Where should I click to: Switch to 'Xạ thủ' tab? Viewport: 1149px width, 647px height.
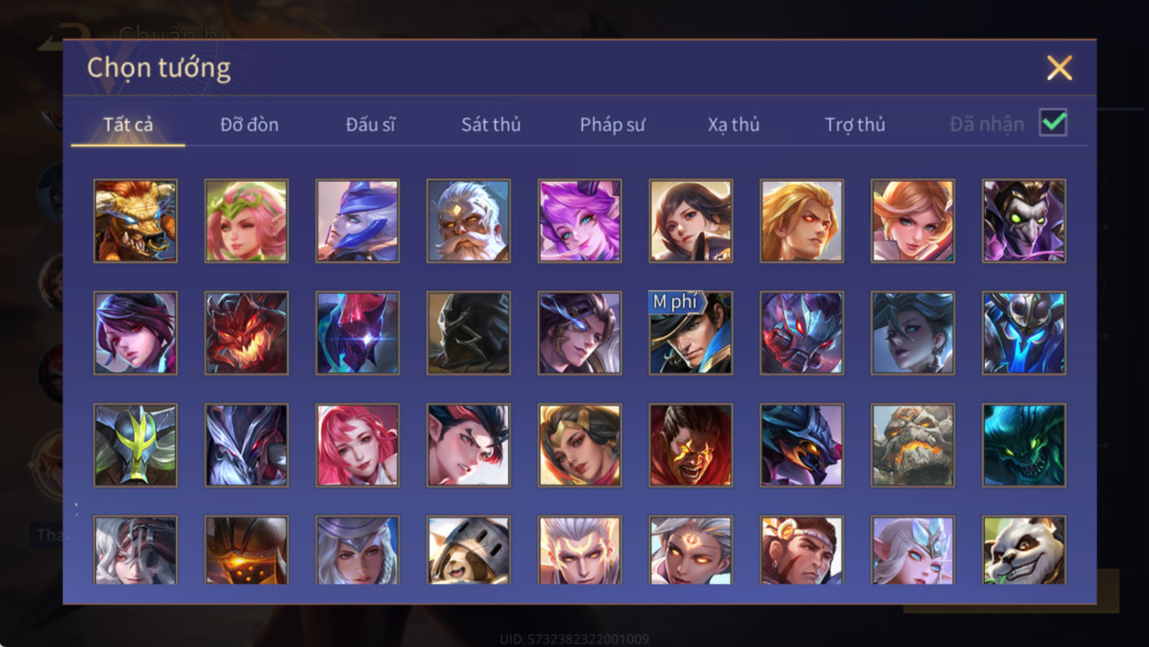tap(733, 124)
